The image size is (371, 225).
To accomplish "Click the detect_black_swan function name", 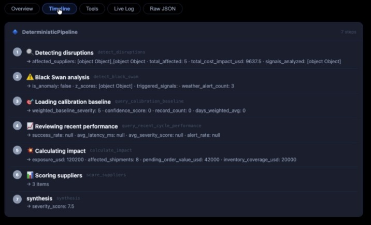I will 116,77.
